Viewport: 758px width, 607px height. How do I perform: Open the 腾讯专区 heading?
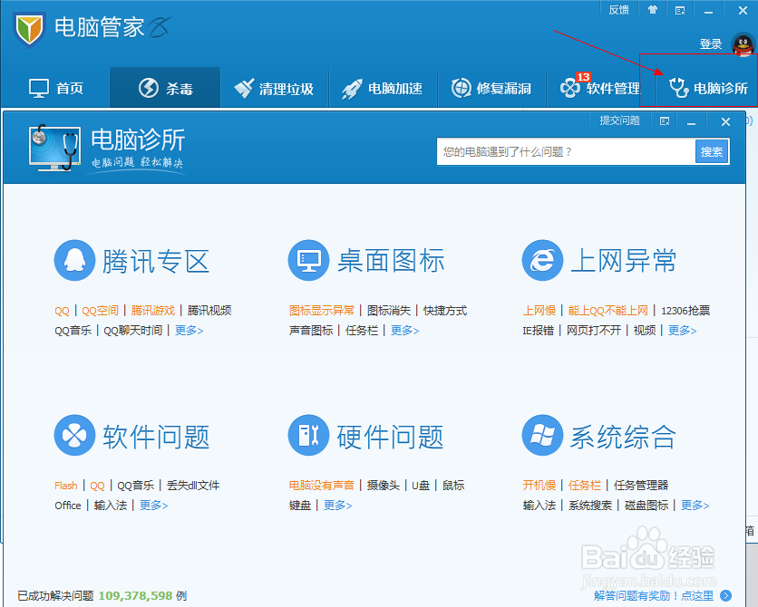(x=156, y=261)
